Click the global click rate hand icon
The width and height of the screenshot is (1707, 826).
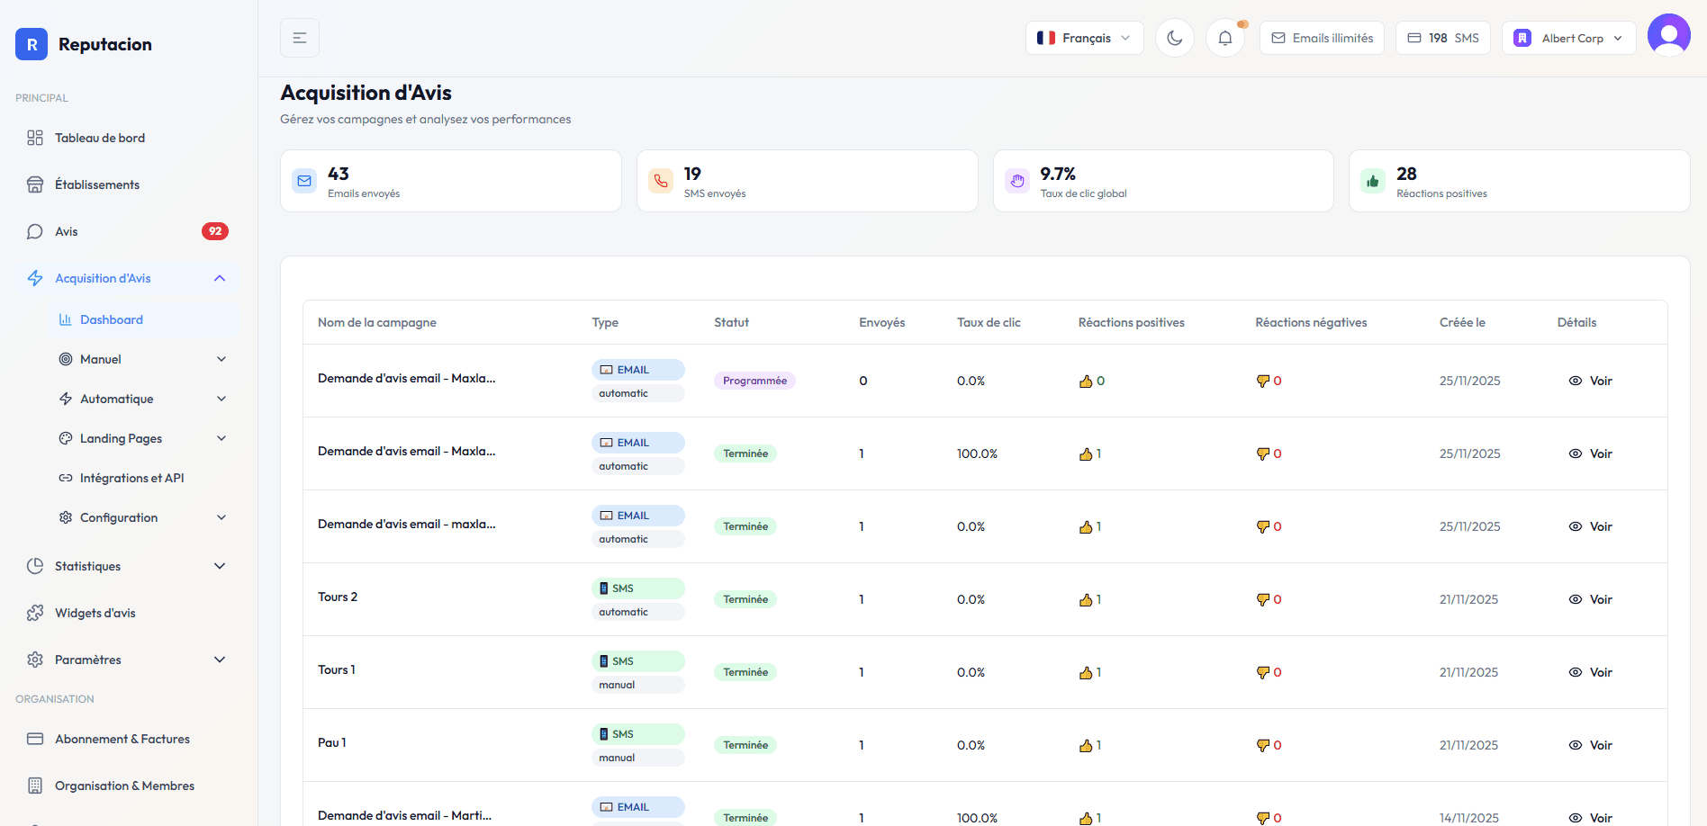point(1017,181)
